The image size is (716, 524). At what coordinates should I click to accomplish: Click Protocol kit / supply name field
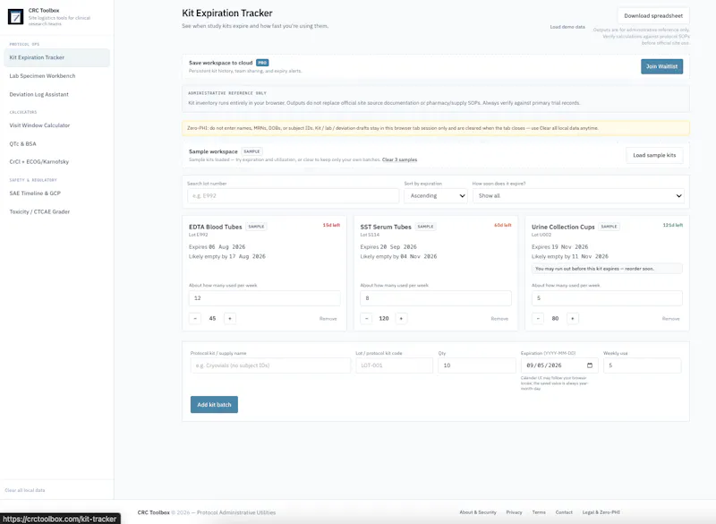270,365
